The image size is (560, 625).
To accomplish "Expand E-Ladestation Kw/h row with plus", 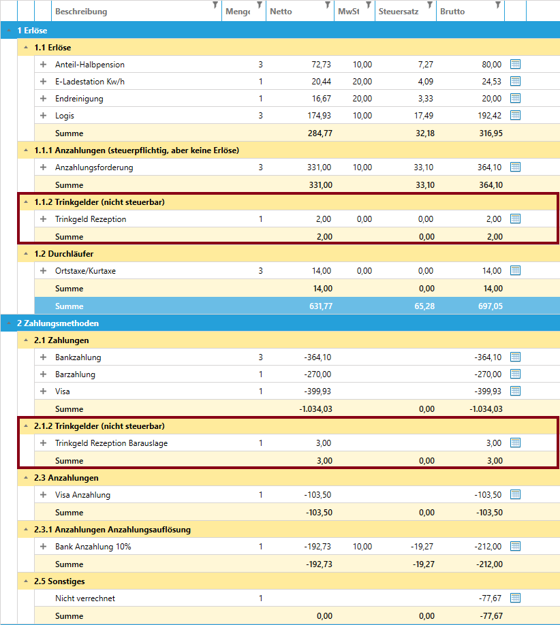I will click(43, 82).
